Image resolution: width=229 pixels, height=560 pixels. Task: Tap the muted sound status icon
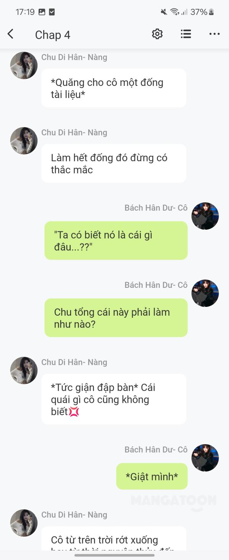pyautogui.click(x=164, y=12)
